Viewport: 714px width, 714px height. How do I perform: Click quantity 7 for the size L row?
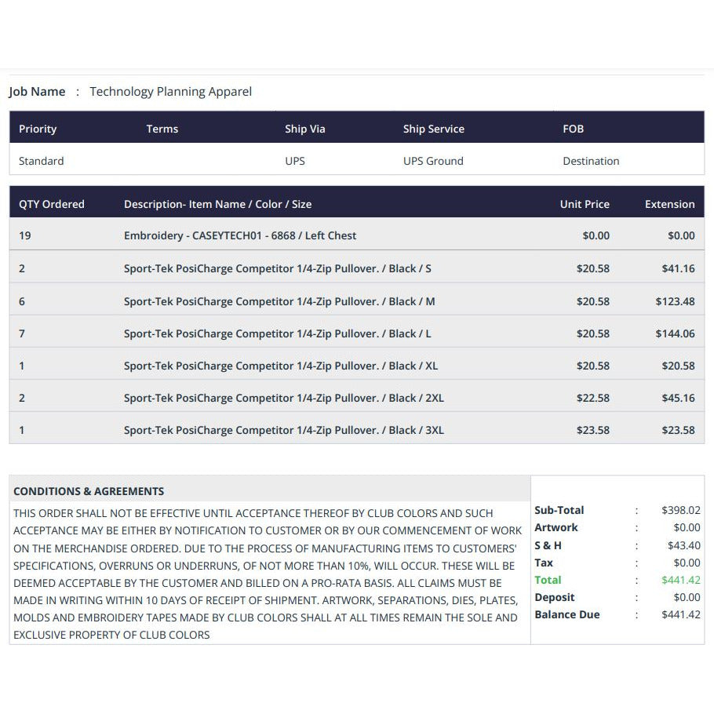click(x=21, y=333)
